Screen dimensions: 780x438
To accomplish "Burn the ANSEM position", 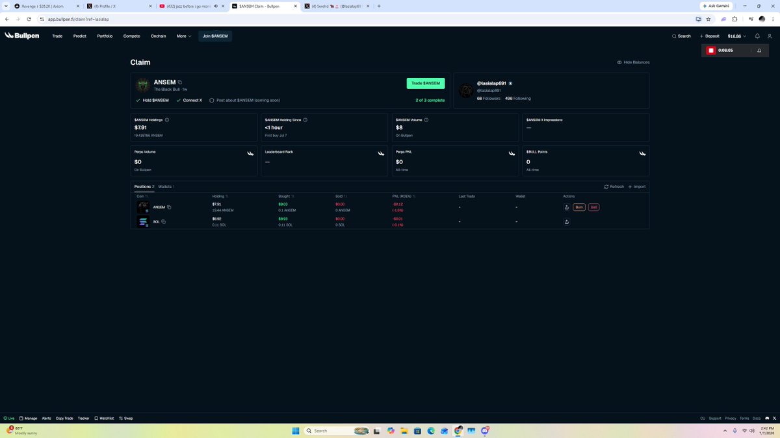I will click(x=579, y=207).
